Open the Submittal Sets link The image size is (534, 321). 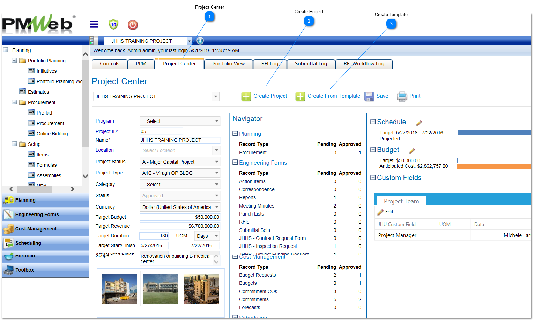[x=254, y=230]
